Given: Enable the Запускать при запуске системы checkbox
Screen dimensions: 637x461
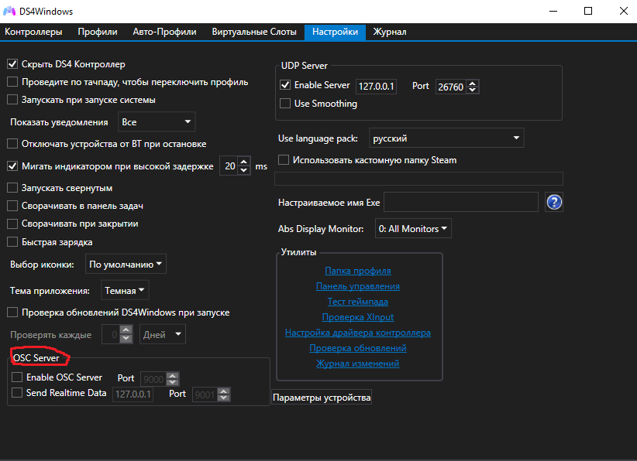Looking at the screenshot, I should (x=12, y=100).
